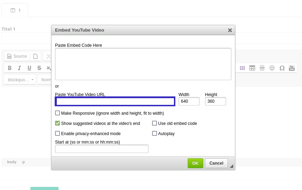Image resolution: width=302 pixels, height=190 pixels.
Task: Open the special character Omega tool
Action: tap(282, 68)
